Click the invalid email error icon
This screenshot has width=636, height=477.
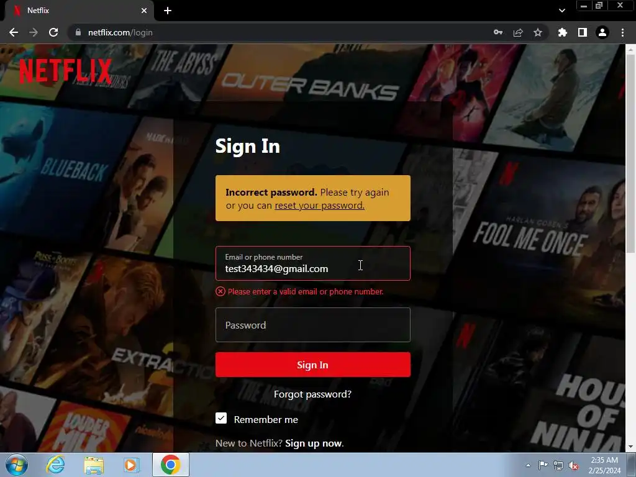pos(220,291)
